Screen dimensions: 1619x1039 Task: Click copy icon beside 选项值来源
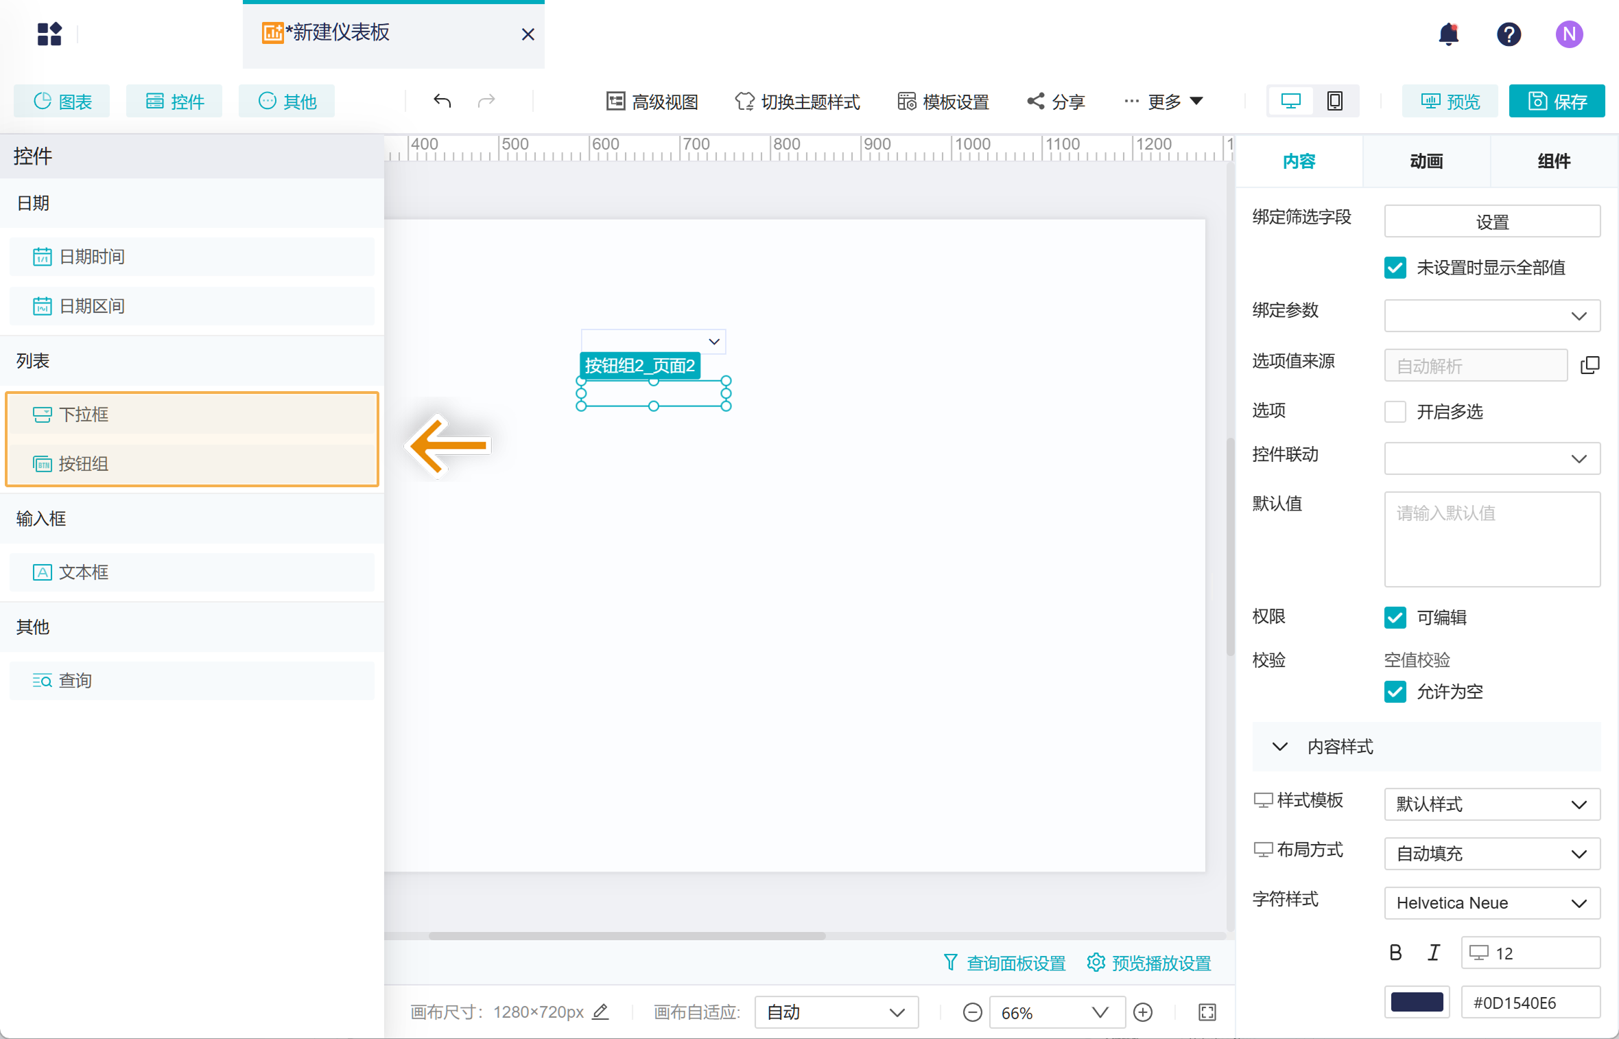[1590, 365]
